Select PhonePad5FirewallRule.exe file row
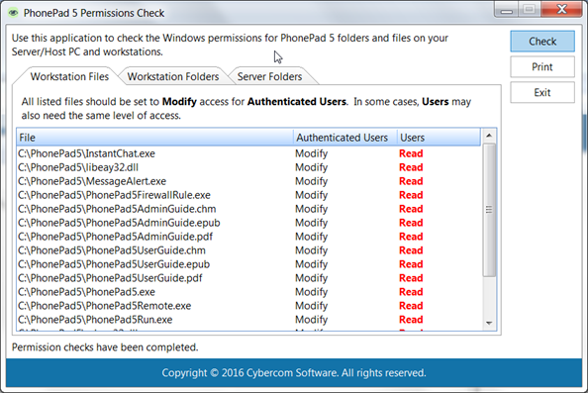The height and width of the screenshot is (393, 588). pyautogui.click(x=248, y=195)
